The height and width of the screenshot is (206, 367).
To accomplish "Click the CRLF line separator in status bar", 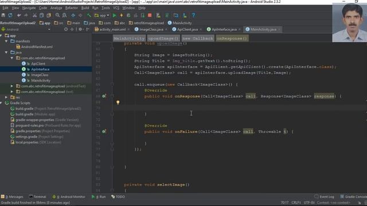I will click(296, 203).
